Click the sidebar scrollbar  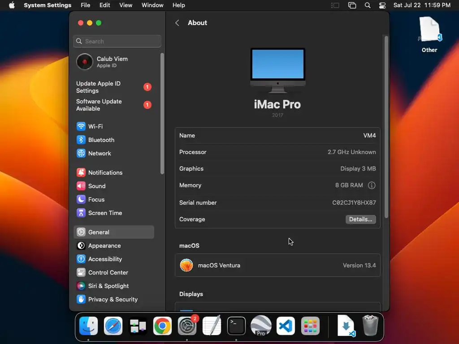162,114
